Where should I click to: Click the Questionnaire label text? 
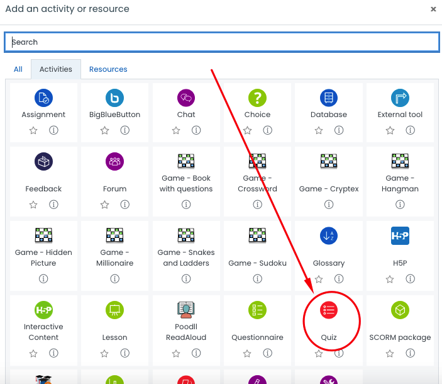(257, 337)
